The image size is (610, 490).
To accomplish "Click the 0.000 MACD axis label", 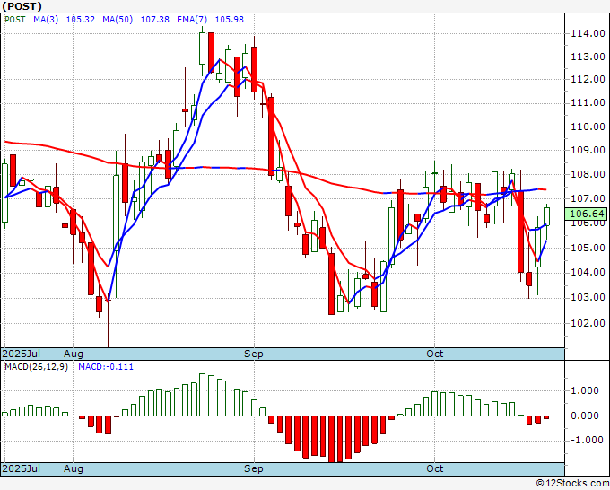I will coord(584,416).
